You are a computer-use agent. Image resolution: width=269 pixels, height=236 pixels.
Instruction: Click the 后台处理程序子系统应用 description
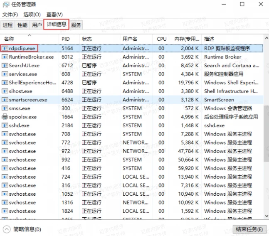point(231,117)
